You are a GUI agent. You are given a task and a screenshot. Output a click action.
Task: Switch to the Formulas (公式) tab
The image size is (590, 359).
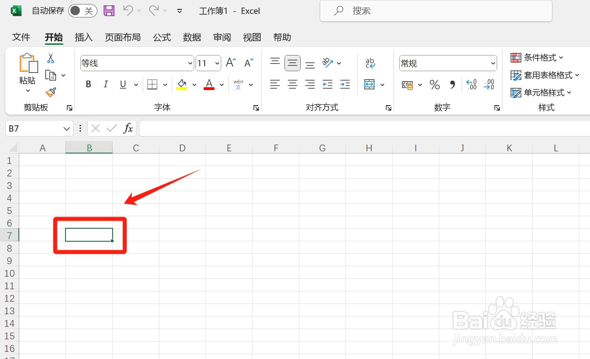pyautogui.click(x=162, y=37)
